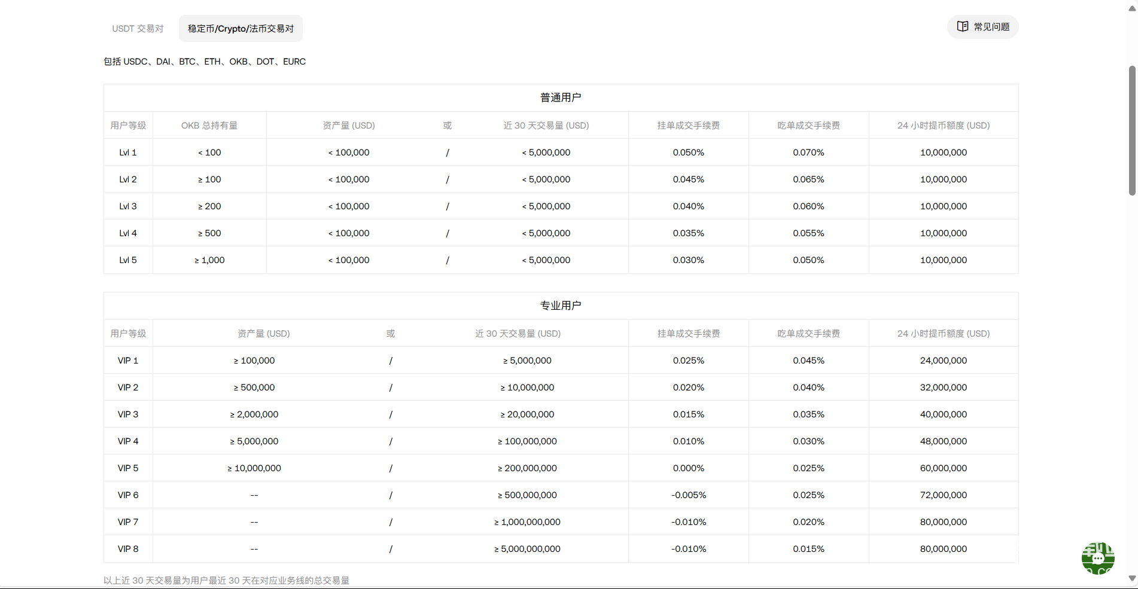Click the VIP 3 row label
The image size is (1138, 589).
(128, 414)
